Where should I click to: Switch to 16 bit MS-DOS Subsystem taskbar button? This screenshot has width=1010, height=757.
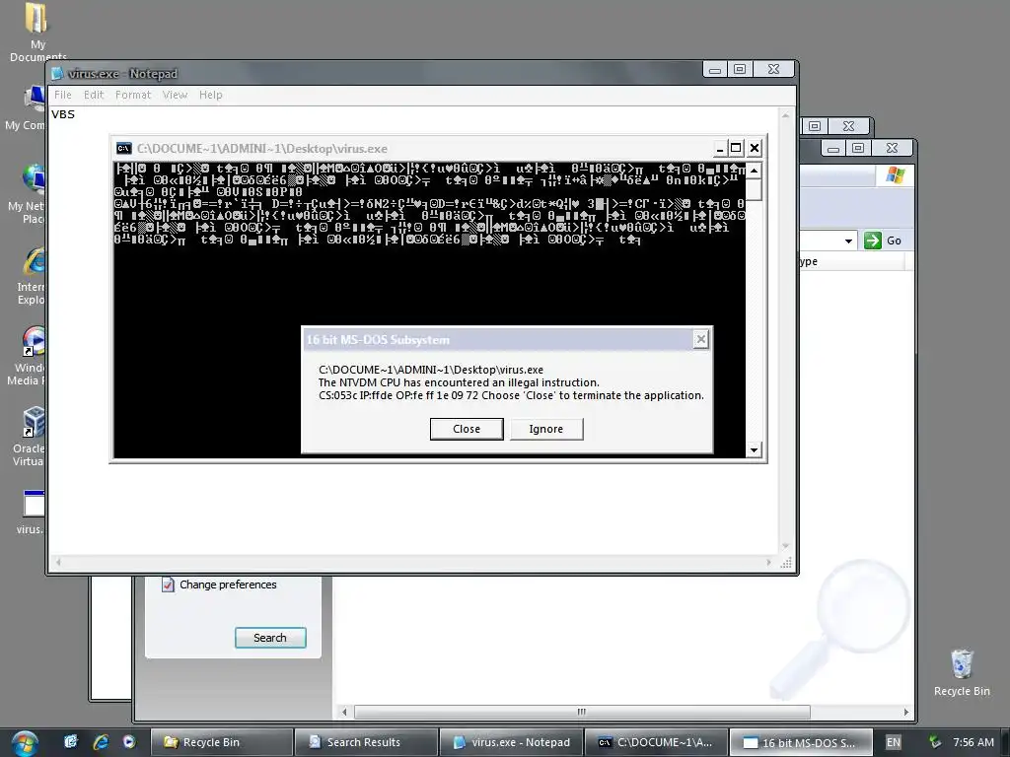click(x=801, y=742)
